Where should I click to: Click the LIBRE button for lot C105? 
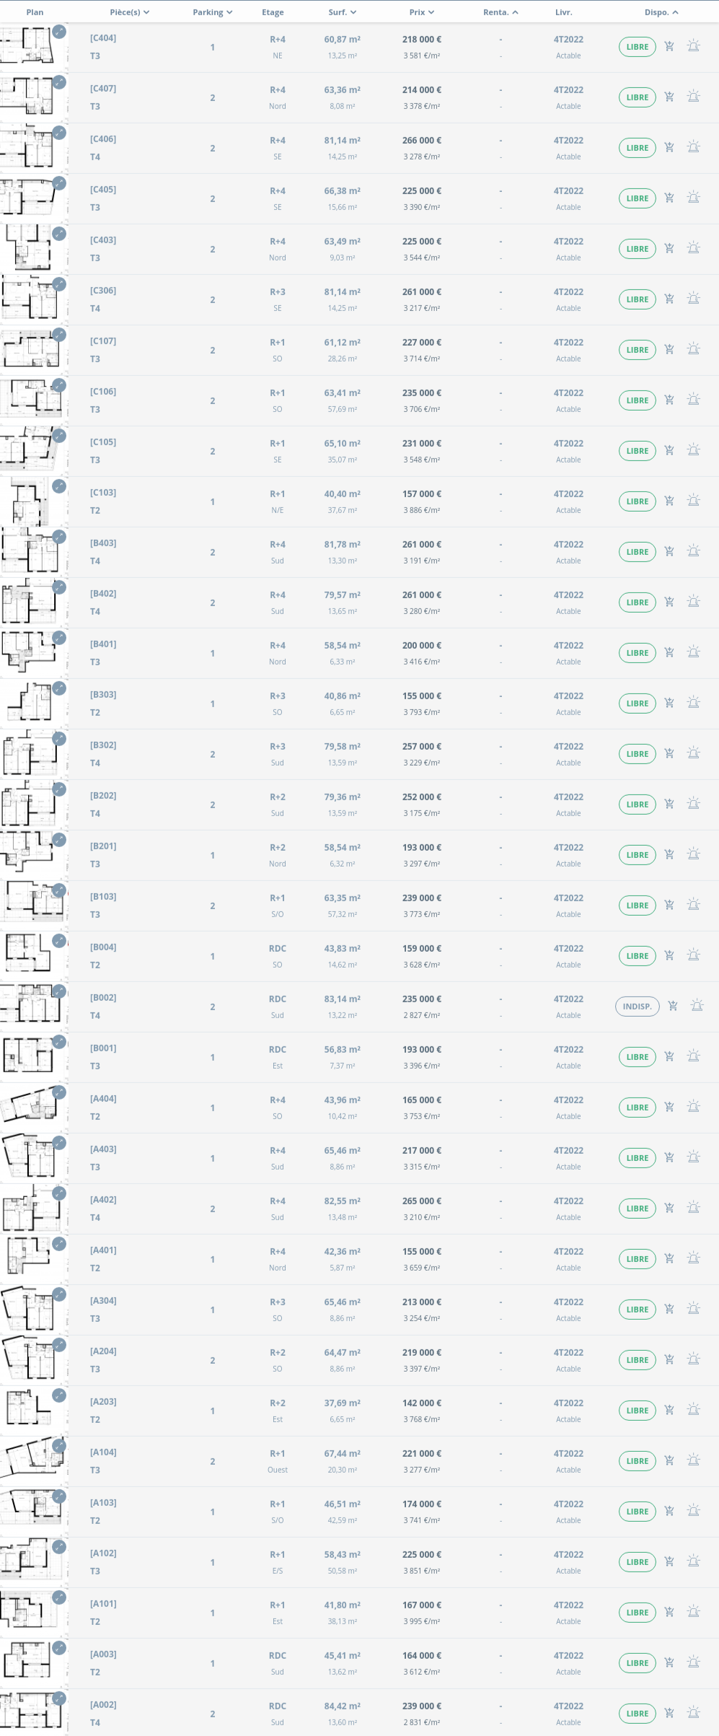[637, 451]
